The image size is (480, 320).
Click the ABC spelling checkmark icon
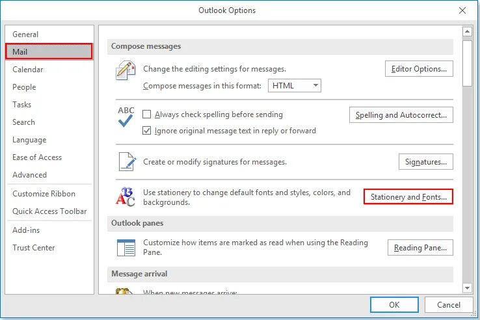[126, 116]
